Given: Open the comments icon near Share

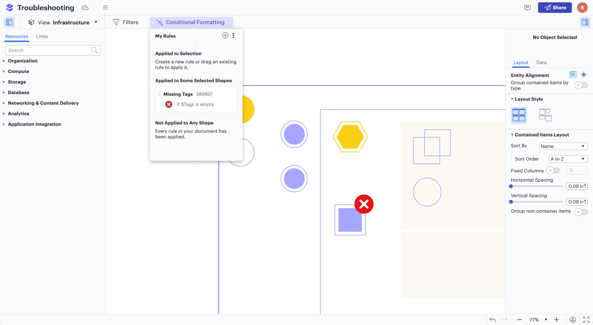Looking at the screenshot, I should (528, 8).
